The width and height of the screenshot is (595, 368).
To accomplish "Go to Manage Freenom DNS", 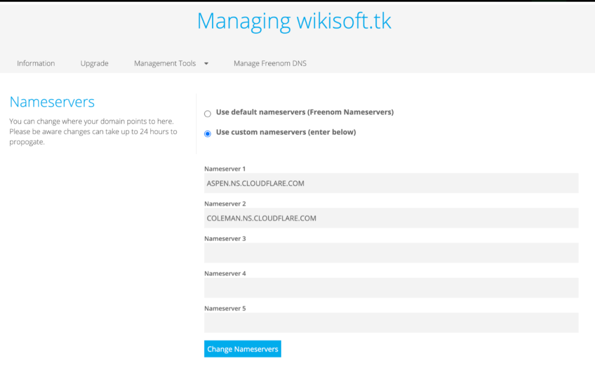I will click(x=270, y=63).
